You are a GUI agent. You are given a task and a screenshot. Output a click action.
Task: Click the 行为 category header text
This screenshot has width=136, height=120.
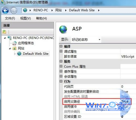click(67, 81)
